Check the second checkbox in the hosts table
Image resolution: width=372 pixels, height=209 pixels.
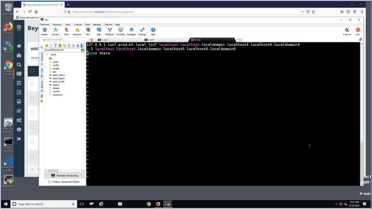point(33,84)
